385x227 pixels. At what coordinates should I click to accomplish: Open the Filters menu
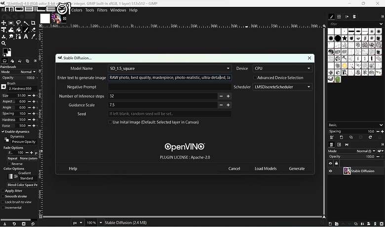[x=102, y=10]
